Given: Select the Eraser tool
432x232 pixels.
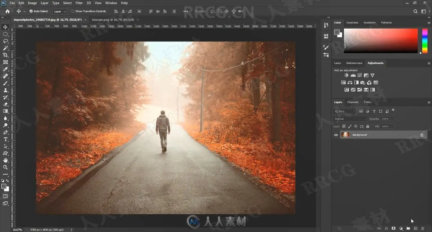Looking at the screenshot, I should [x=5, y=104].
